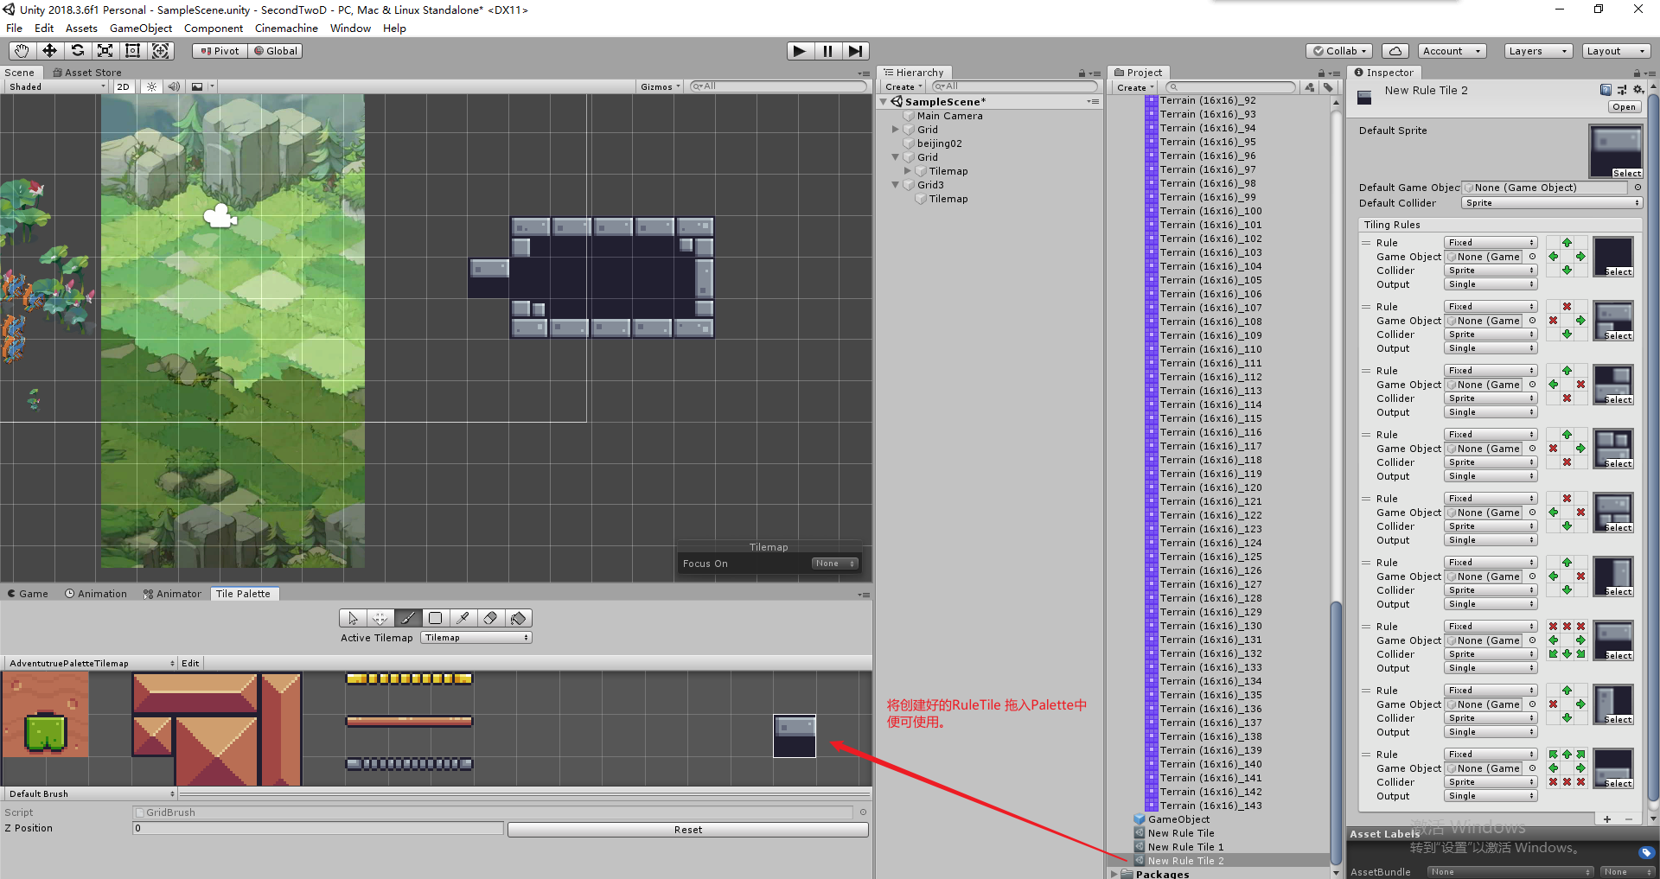Search by type in the Project panel
Viewport: 1660px width, 879px height.
coord(1311,87)
